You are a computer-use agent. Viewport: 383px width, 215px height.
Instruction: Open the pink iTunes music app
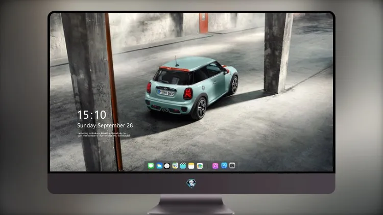[215, 166]
